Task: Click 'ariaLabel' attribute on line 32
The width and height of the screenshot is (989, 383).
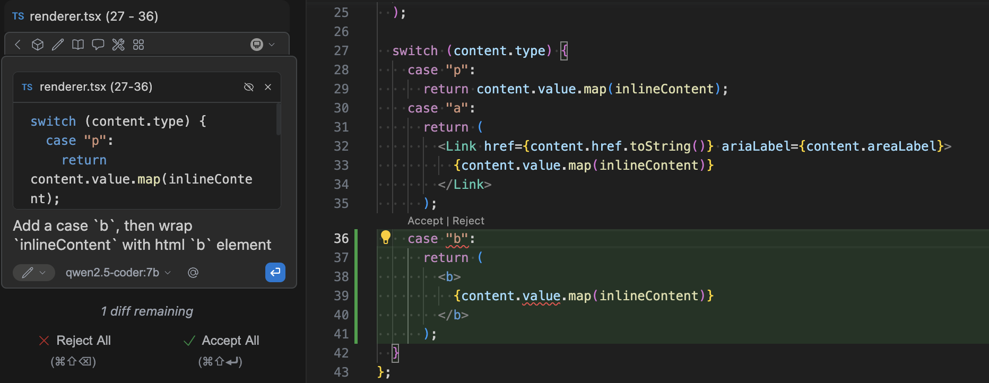Action: pos(756,146)
